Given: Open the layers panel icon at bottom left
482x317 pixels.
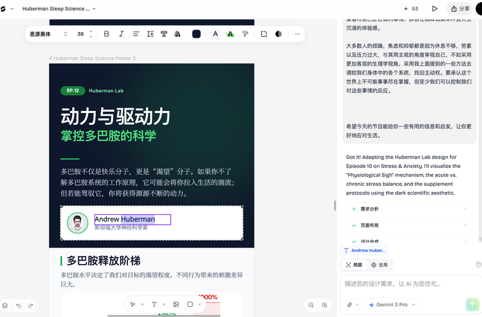Looking at the screenshot, I should click(x=5, y=306).
